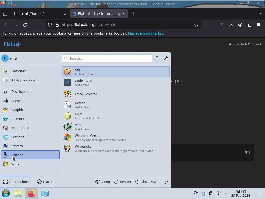Screen dimensions: 265x199
Task: Open Welcome Center for Plasma
Action: coord(116,138)
